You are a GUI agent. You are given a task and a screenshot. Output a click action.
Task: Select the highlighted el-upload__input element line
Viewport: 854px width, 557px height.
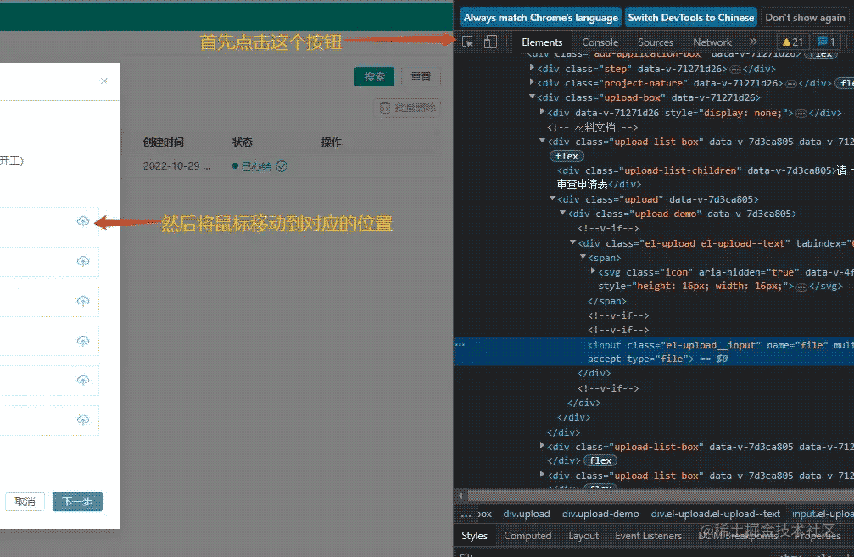[x=654, y=352]
